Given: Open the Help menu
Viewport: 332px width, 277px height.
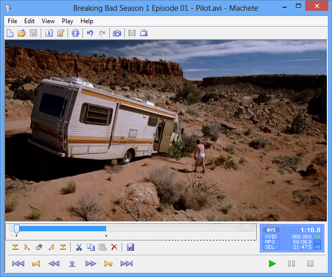Looking at the screenshot, I should pos(87,21).
